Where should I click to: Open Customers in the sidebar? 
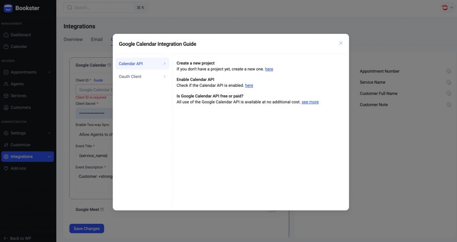(x=28, y=108)
